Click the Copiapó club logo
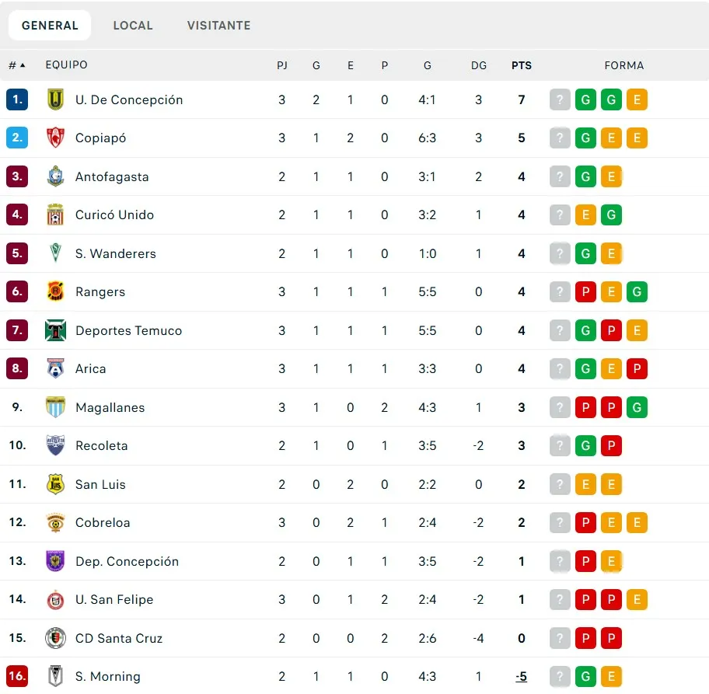Viewport: 709px width, 694px height. [55, 138]
